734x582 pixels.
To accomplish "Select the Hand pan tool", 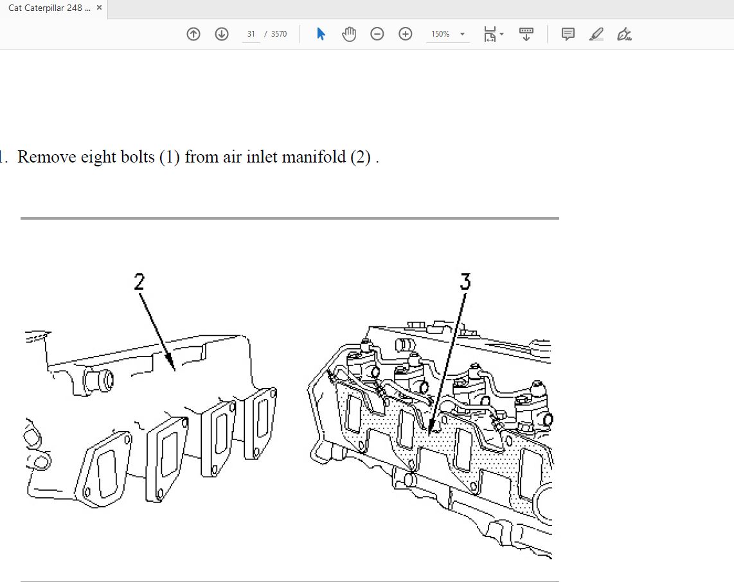I will 349,34.
